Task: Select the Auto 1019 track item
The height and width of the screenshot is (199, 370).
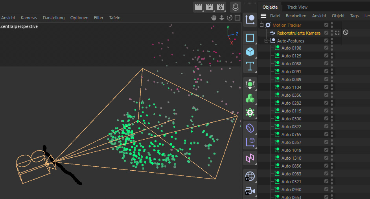Action: [x=291, y=150]
